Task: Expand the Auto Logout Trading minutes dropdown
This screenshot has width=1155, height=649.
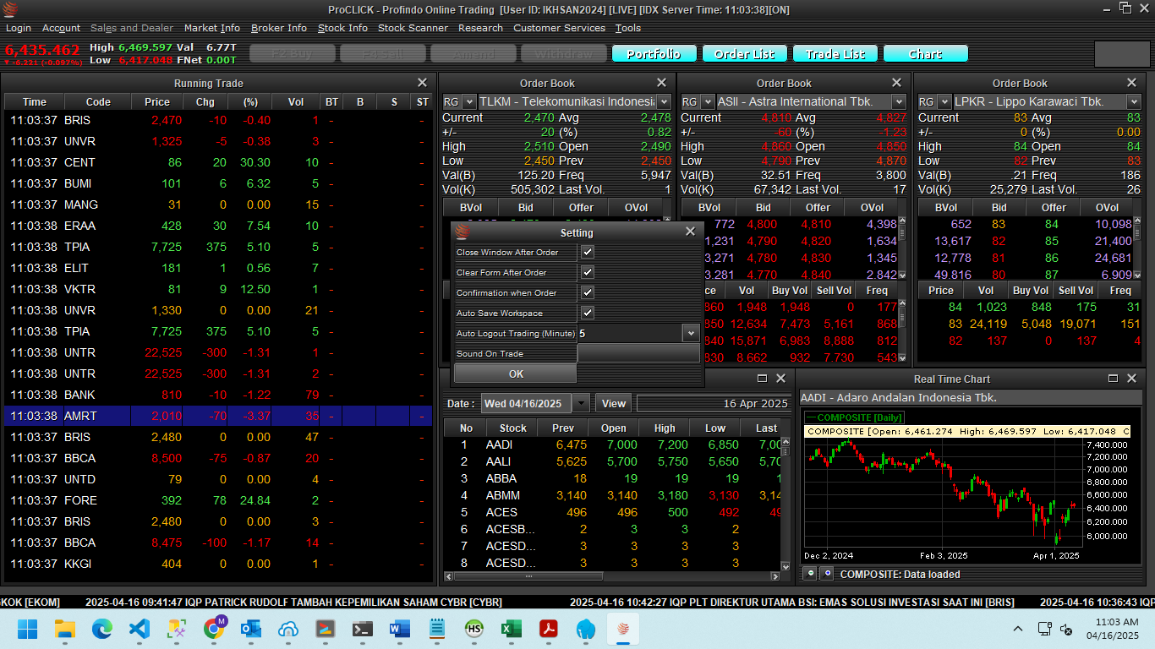Action: tap(691, 333)
